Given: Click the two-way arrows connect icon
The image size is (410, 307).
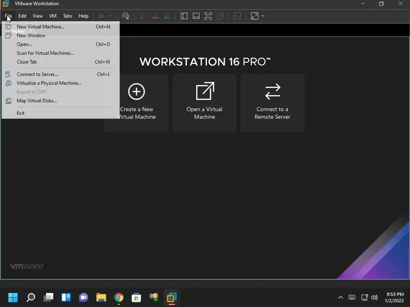Looking at the screenshot, I should [273, 92].
